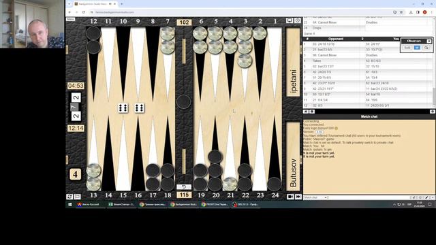Click the left die showing six
436x245 pixels.
123,108
